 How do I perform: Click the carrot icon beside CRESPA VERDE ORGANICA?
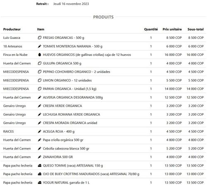39,106
